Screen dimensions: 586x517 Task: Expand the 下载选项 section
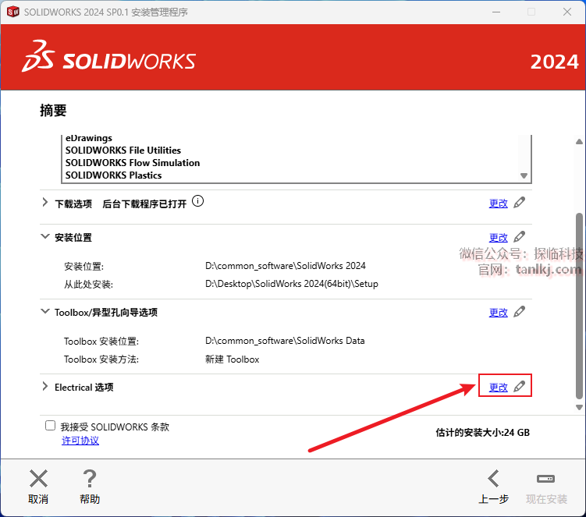point(44,203)
